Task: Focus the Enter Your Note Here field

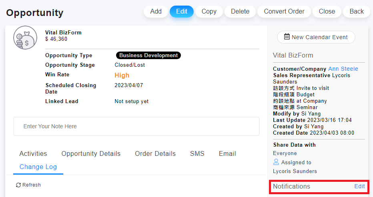Action: coord(136,126)
